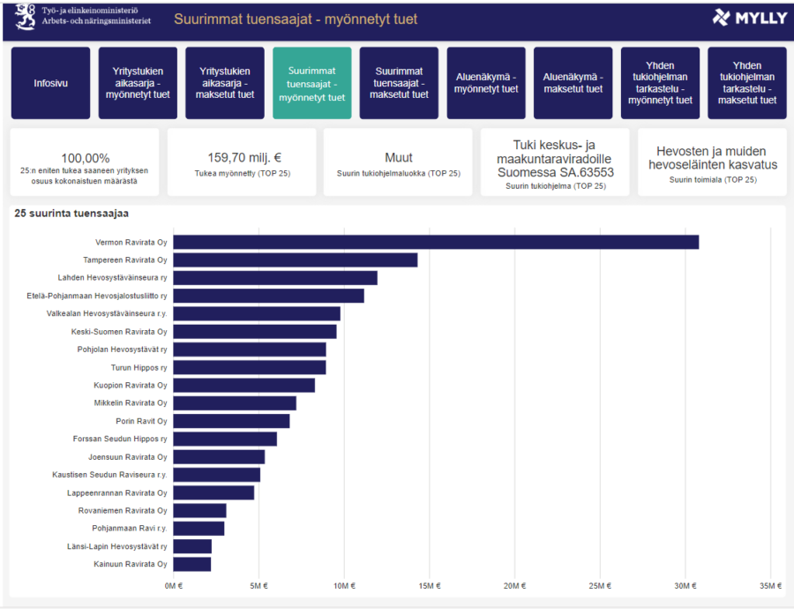The height and width of the screenshot is (609, 794).
Task: Select the Etelä-Pohjanmaan Hevosjalostusliitto ry bar
Action: click(x=268, y=296)
